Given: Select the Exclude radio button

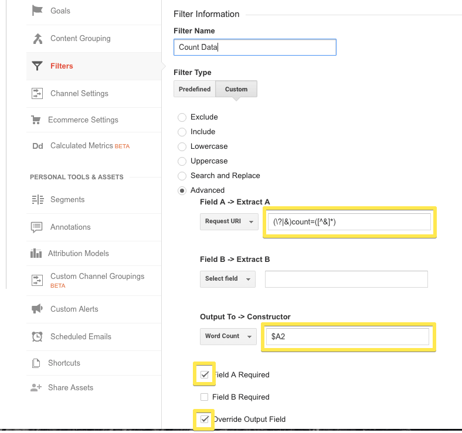Looking at the screenshot, I should click(x=182, y=117).
